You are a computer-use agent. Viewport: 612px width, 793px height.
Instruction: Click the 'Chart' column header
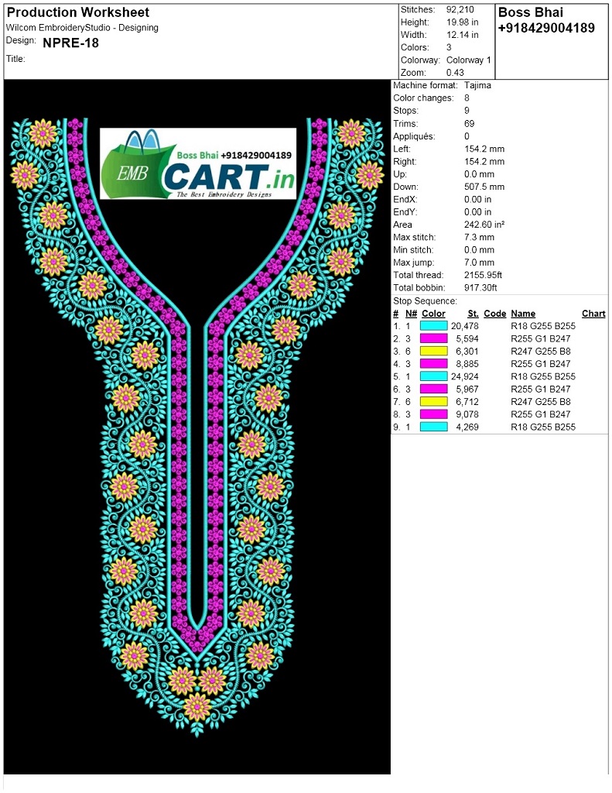click(x=593, y=314)
